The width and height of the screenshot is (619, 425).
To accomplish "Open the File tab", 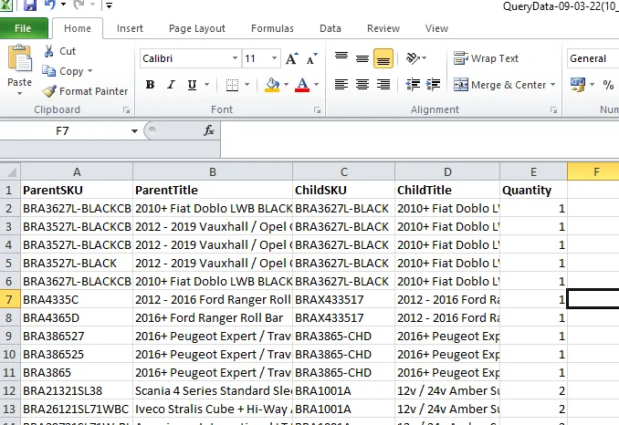I will [x=23, y=28].
